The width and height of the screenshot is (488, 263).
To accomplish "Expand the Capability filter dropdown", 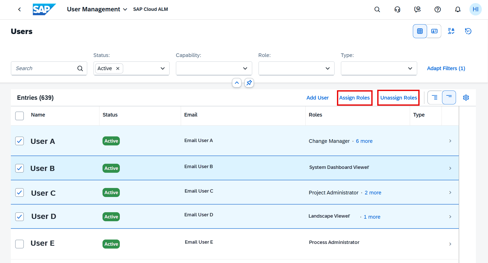I will pyautogui.click(x=245, y=68).
